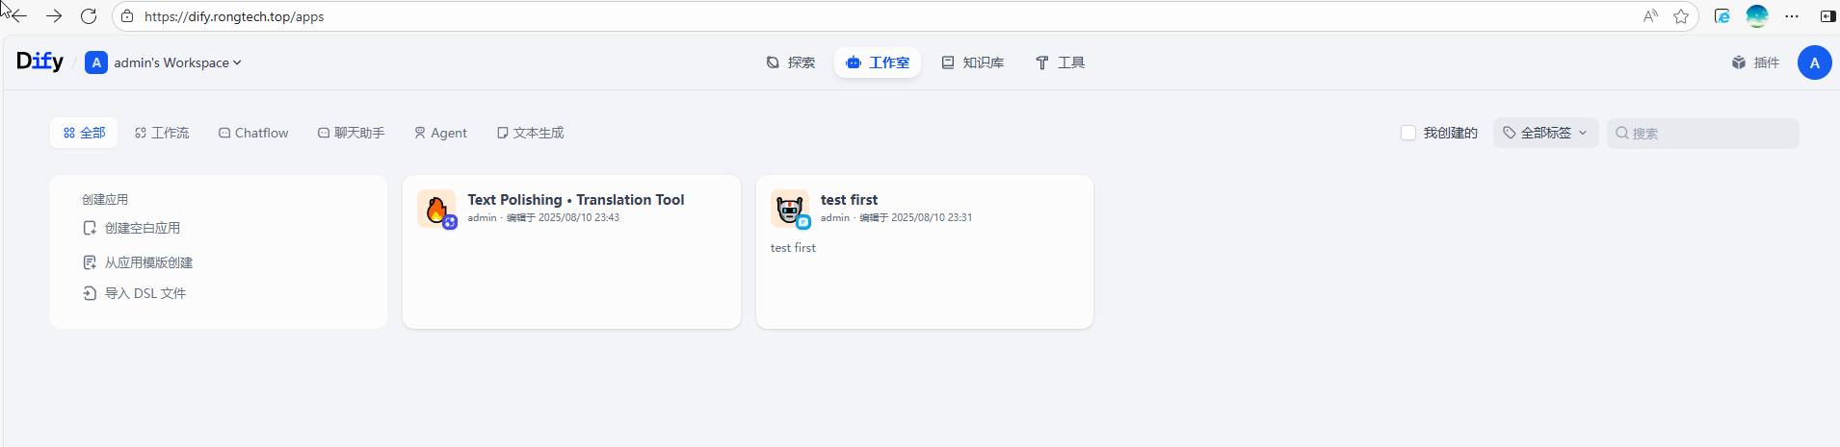Open the plugins (插件) page
Viewport: 1840px width, 447px height.
1755,62
